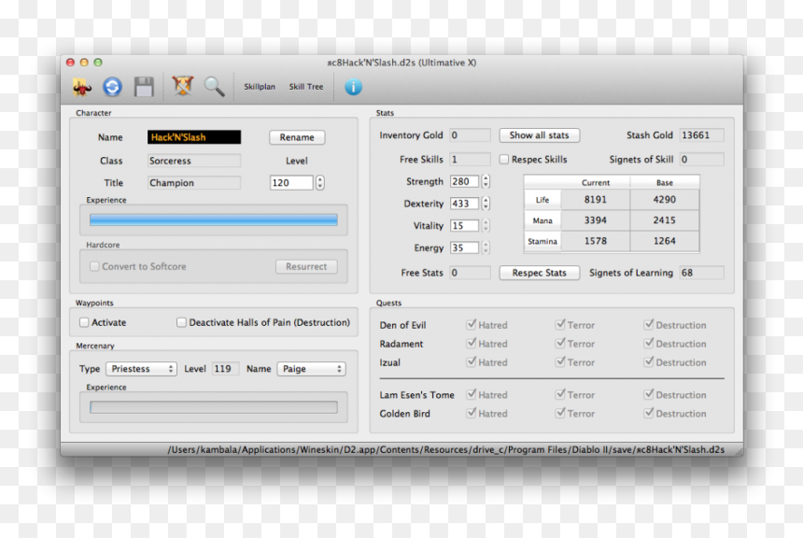Toggle Convert to Softcore checkbox
Viewport: 803px width, 538px height.
click(x=94, y=266)
